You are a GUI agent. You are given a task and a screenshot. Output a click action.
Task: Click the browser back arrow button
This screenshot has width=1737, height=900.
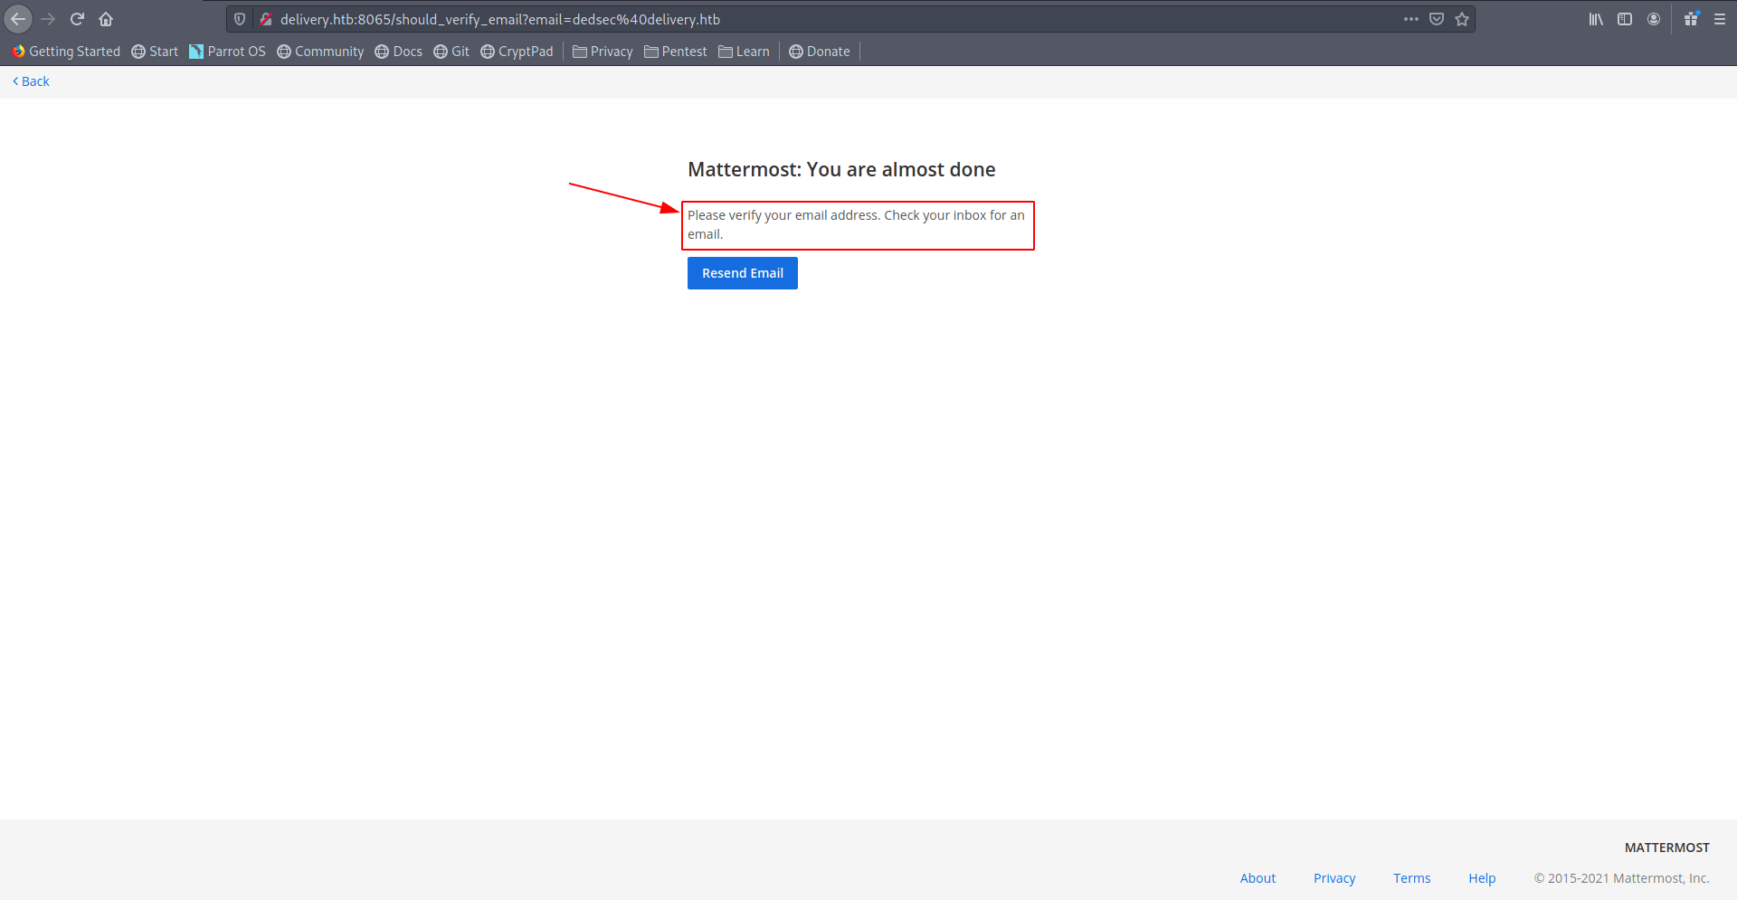18,19
